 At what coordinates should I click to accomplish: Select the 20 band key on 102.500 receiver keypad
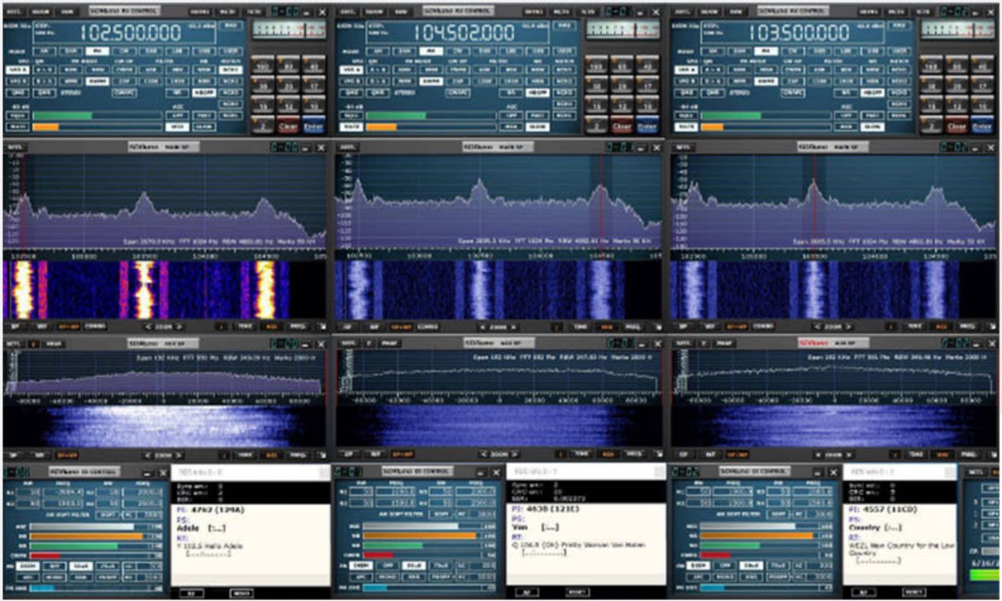coord(288,87)
